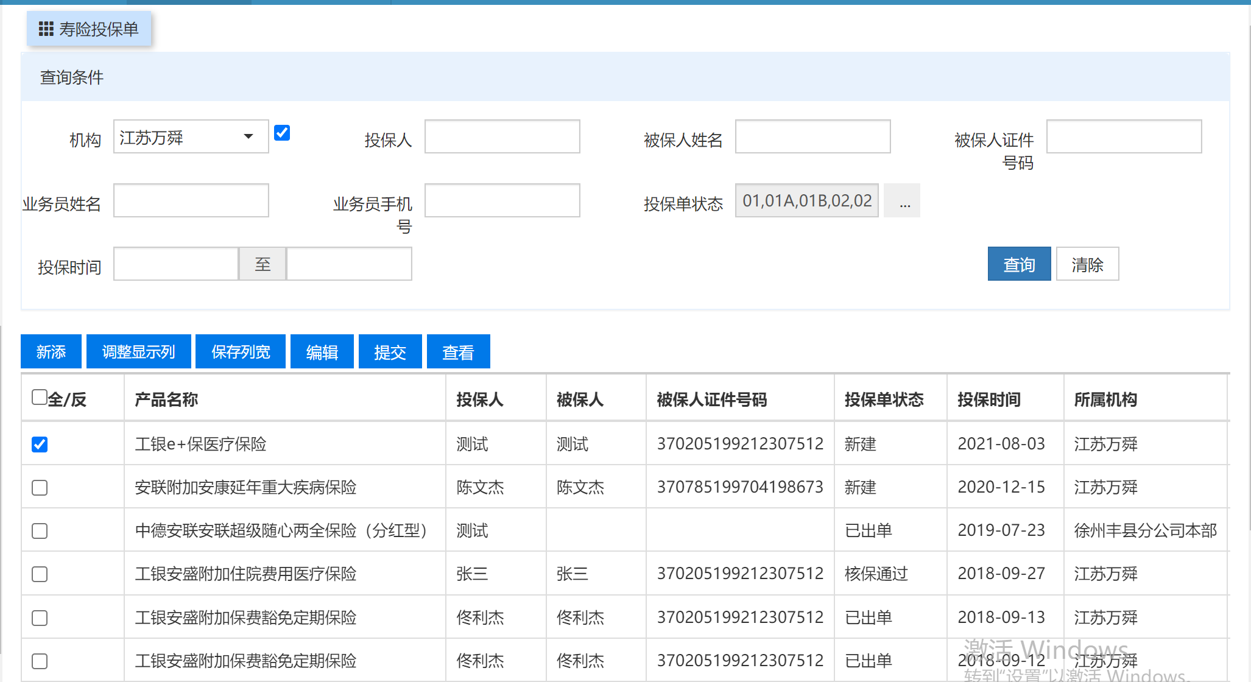Image resolution: width=1251 pixels, height=682 pixels.
Task: Select the 安联附加安康延年重大疾病保险 row checkbox
Action: [40, 488]
